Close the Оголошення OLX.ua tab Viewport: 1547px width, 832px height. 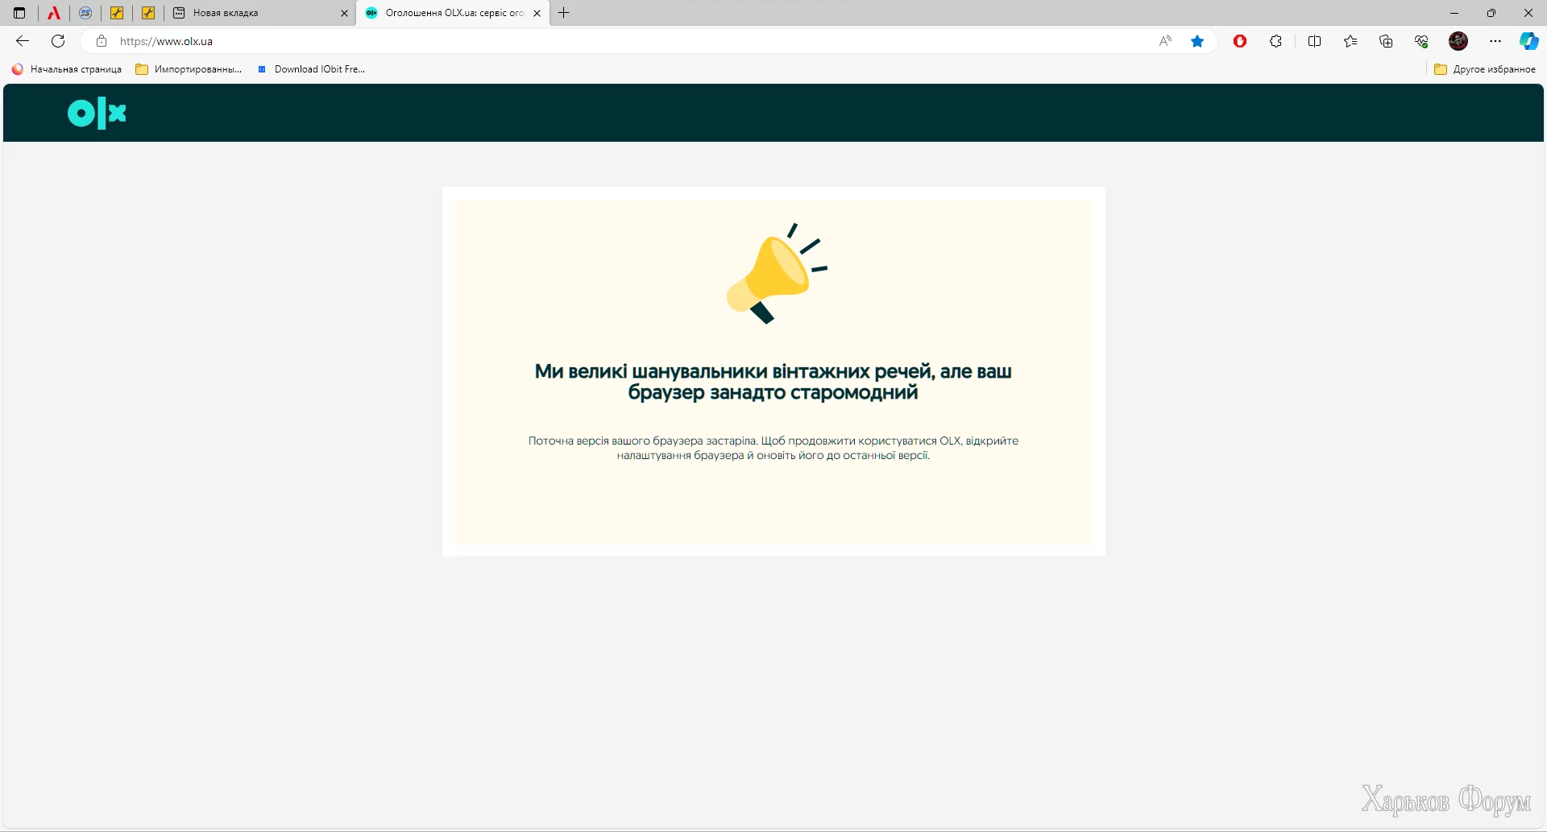(x=537, y=13)
